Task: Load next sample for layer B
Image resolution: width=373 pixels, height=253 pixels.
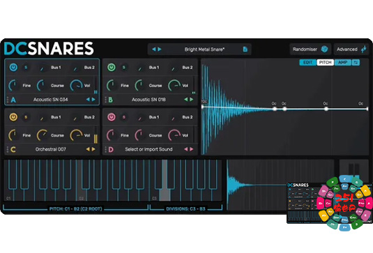Action: click(x=192, y=100)
